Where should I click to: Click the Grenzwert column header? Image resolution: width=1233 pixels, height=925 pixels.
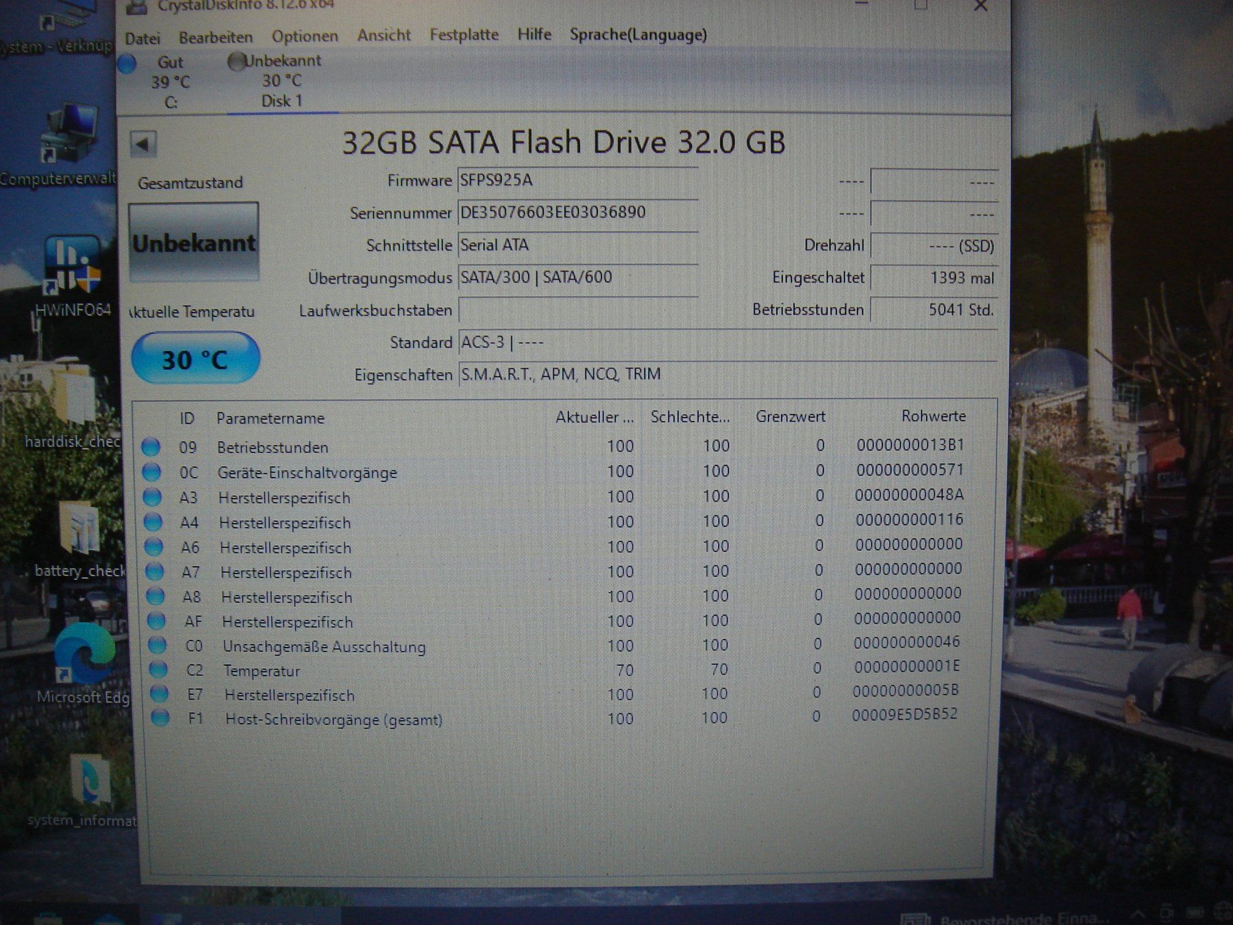coord(790,417)
